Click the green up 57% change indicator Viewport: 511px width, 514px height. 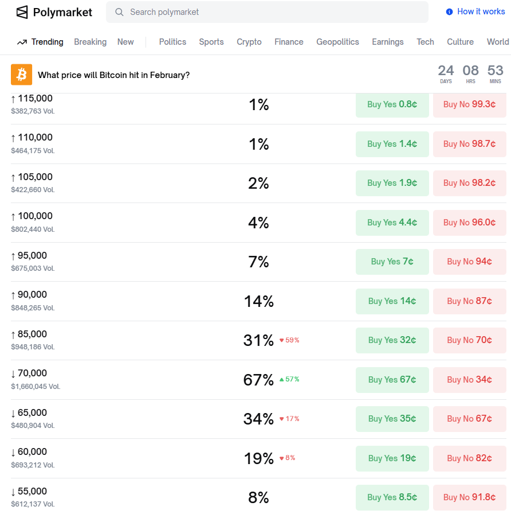point(289,379)
